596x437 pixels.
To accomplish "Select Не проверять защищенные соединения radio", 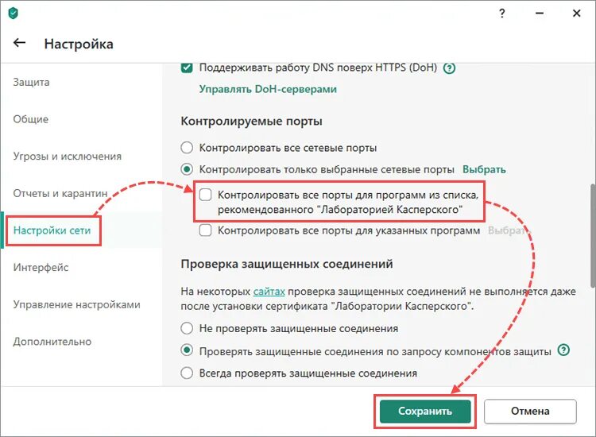I will [x=187, y=328].
